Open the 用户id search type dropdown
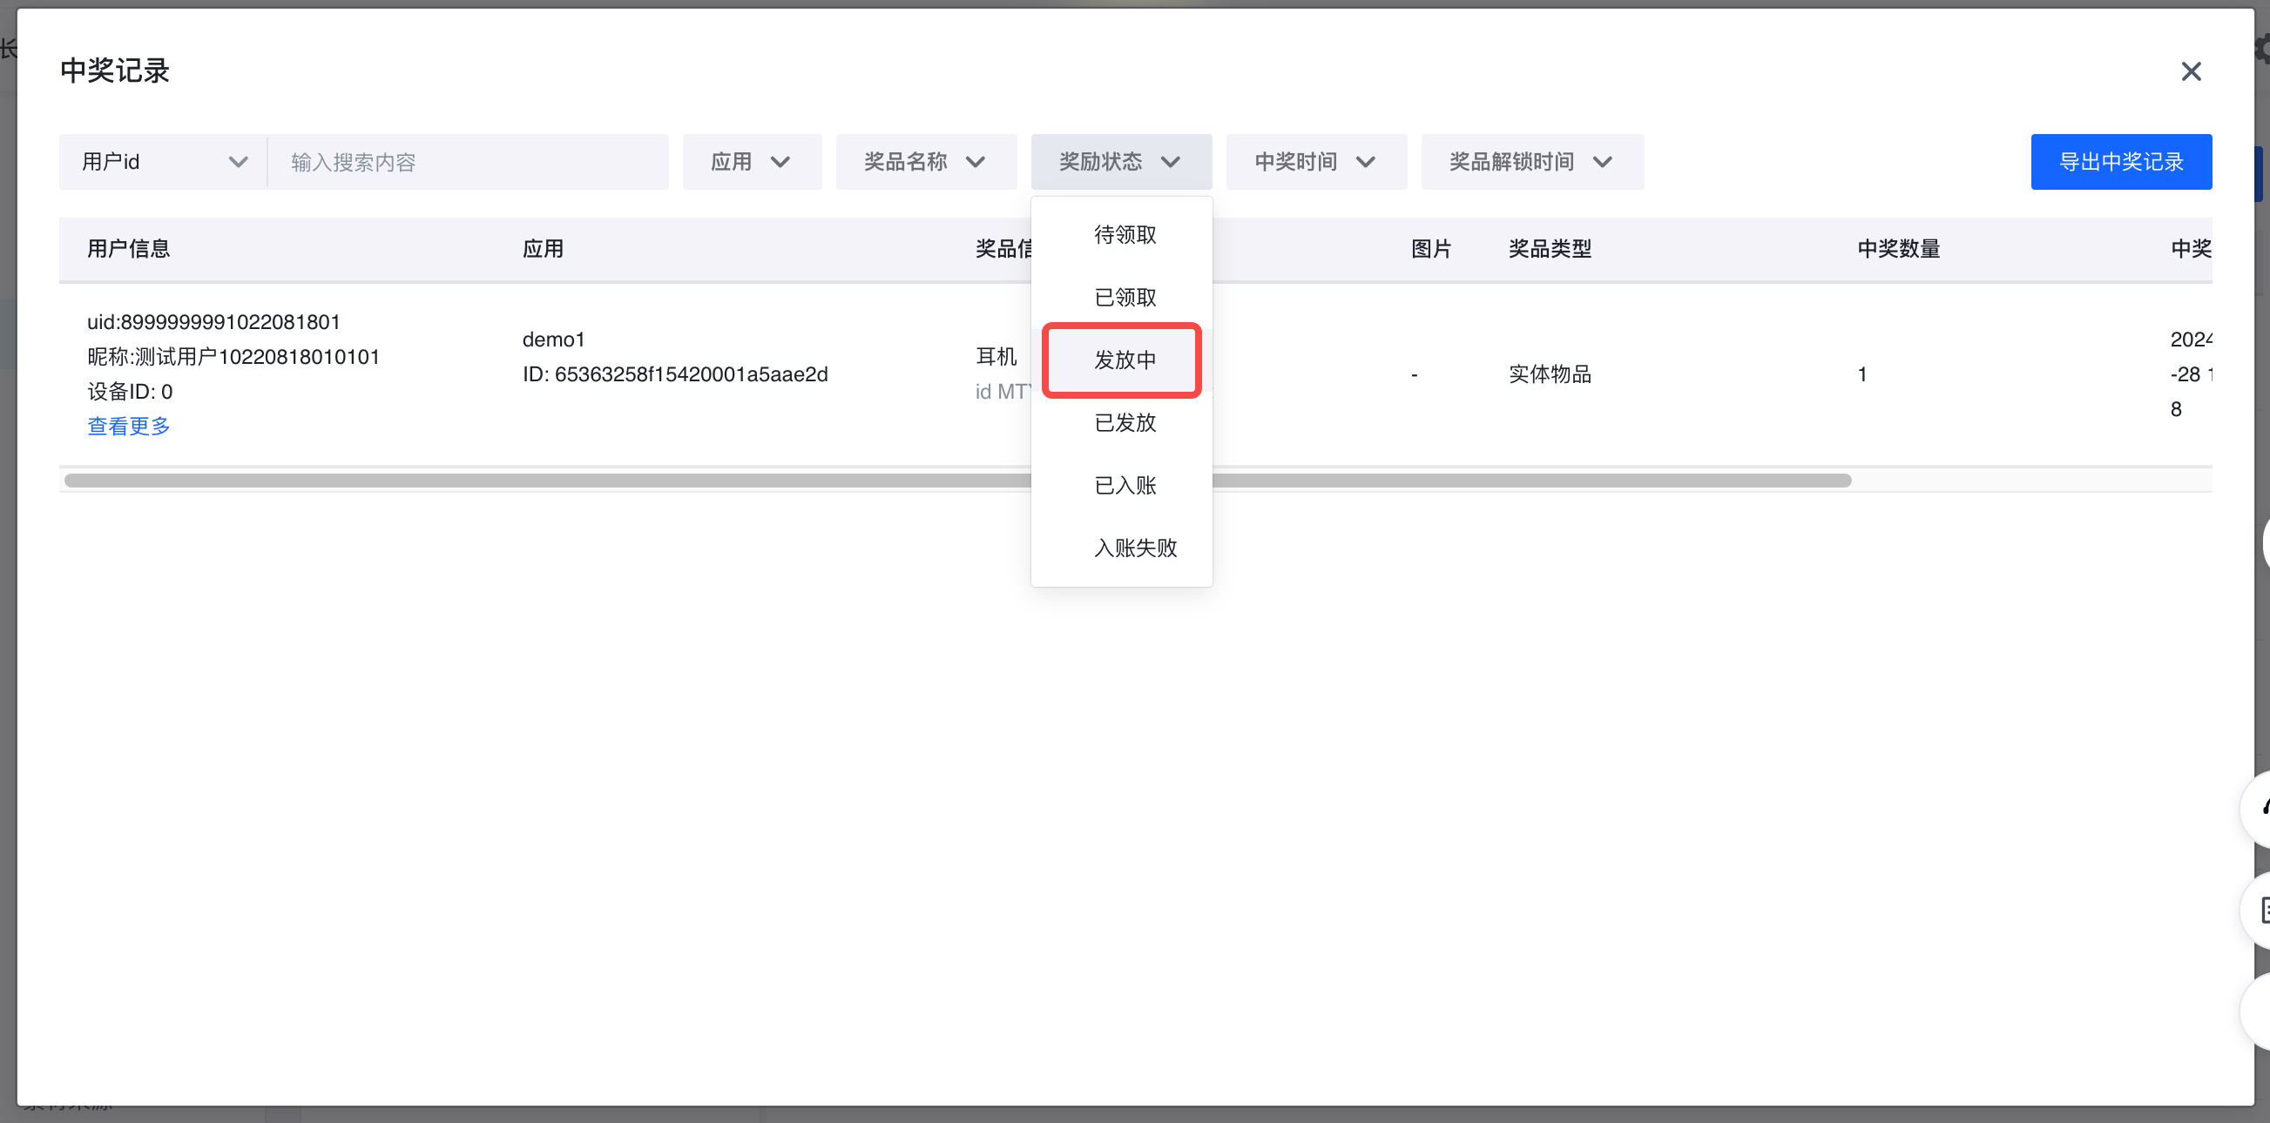 (x=163, y=162)
